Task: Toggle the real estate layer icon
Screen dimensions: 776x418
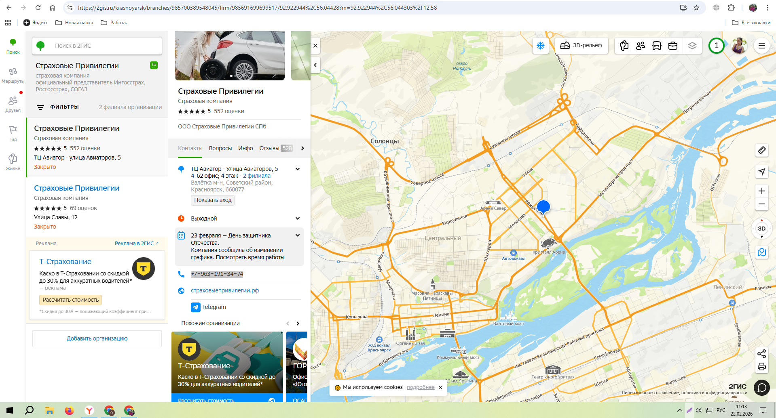Action: coord(624,46)
